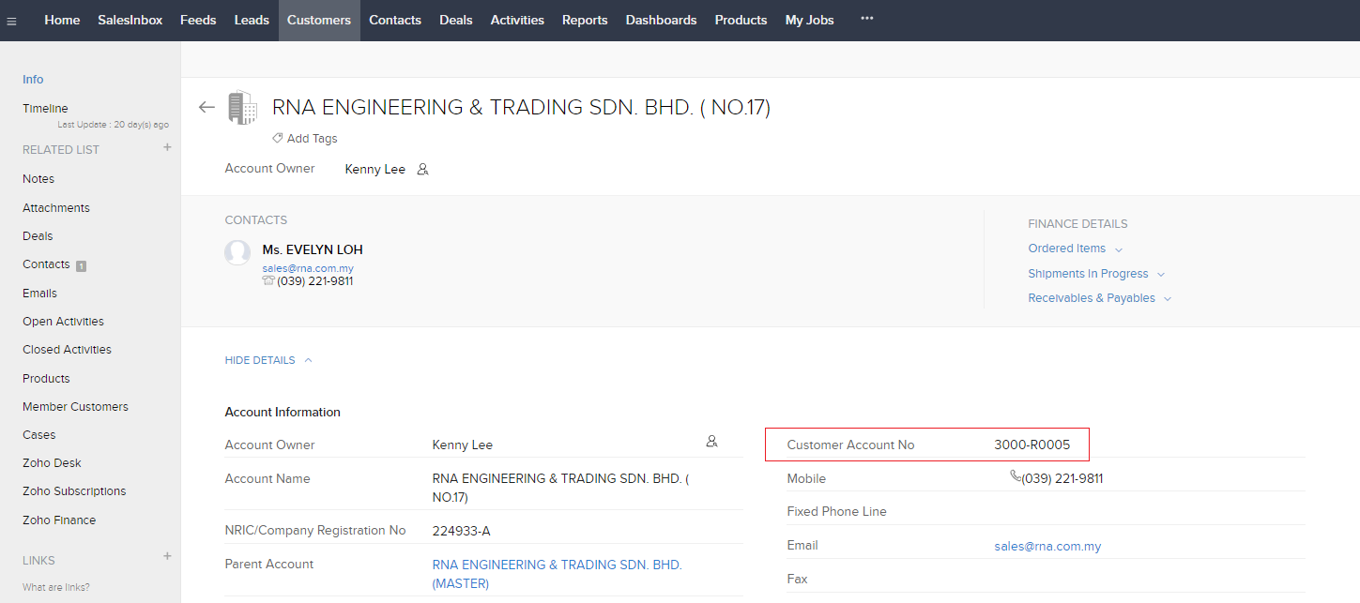
Task: Open Zoho Finance in related list
Action: (x=59, y=520)
